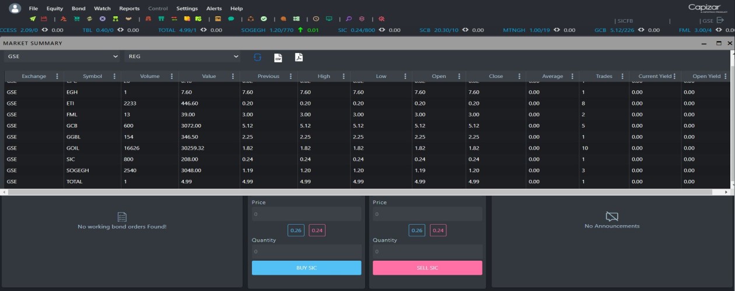This screenshot has width=735, height=291.
Task: Click the clock toolbar icon
Action: pos(316,19)
